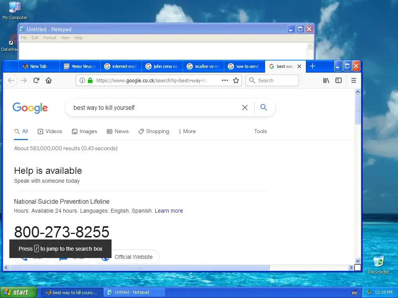398x298 pixels.
Task: Open the Windows Start menu
Action: click(19, 292)
